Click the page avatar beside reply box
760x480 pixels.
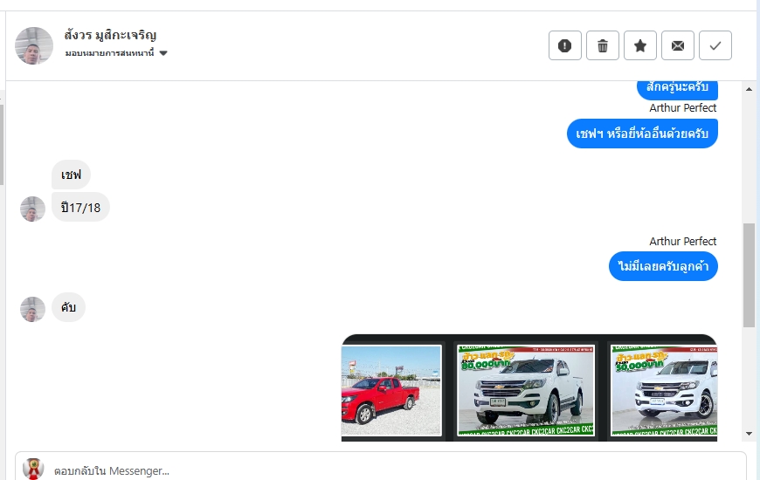tap(33, 469)
